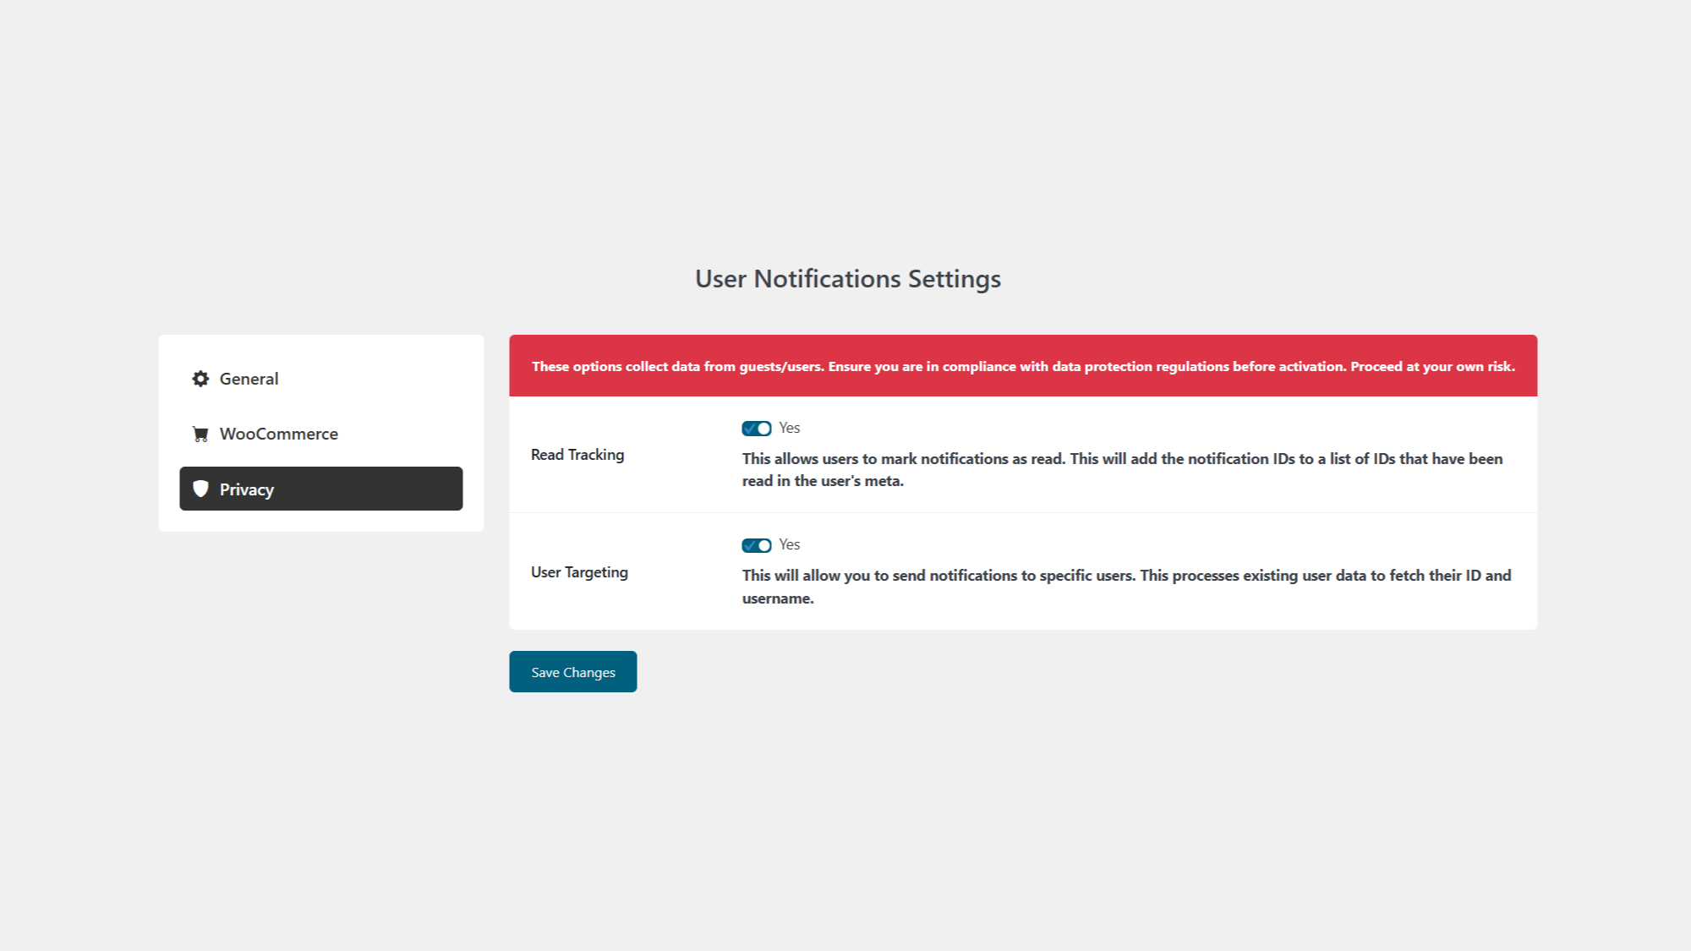Screen dimensions: 1691x951
Task: Toggle off the User Targeting switch
Action: pos(756,544)
